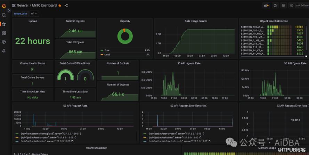
Task: Expand the sidebar with the chevron arrow
Action: [9, 10]
